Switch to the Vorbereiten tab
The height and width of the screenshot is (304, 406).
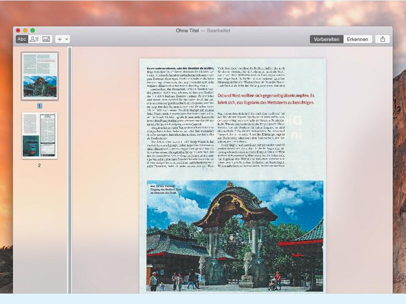pyautogui.click(x=326, y=39)
